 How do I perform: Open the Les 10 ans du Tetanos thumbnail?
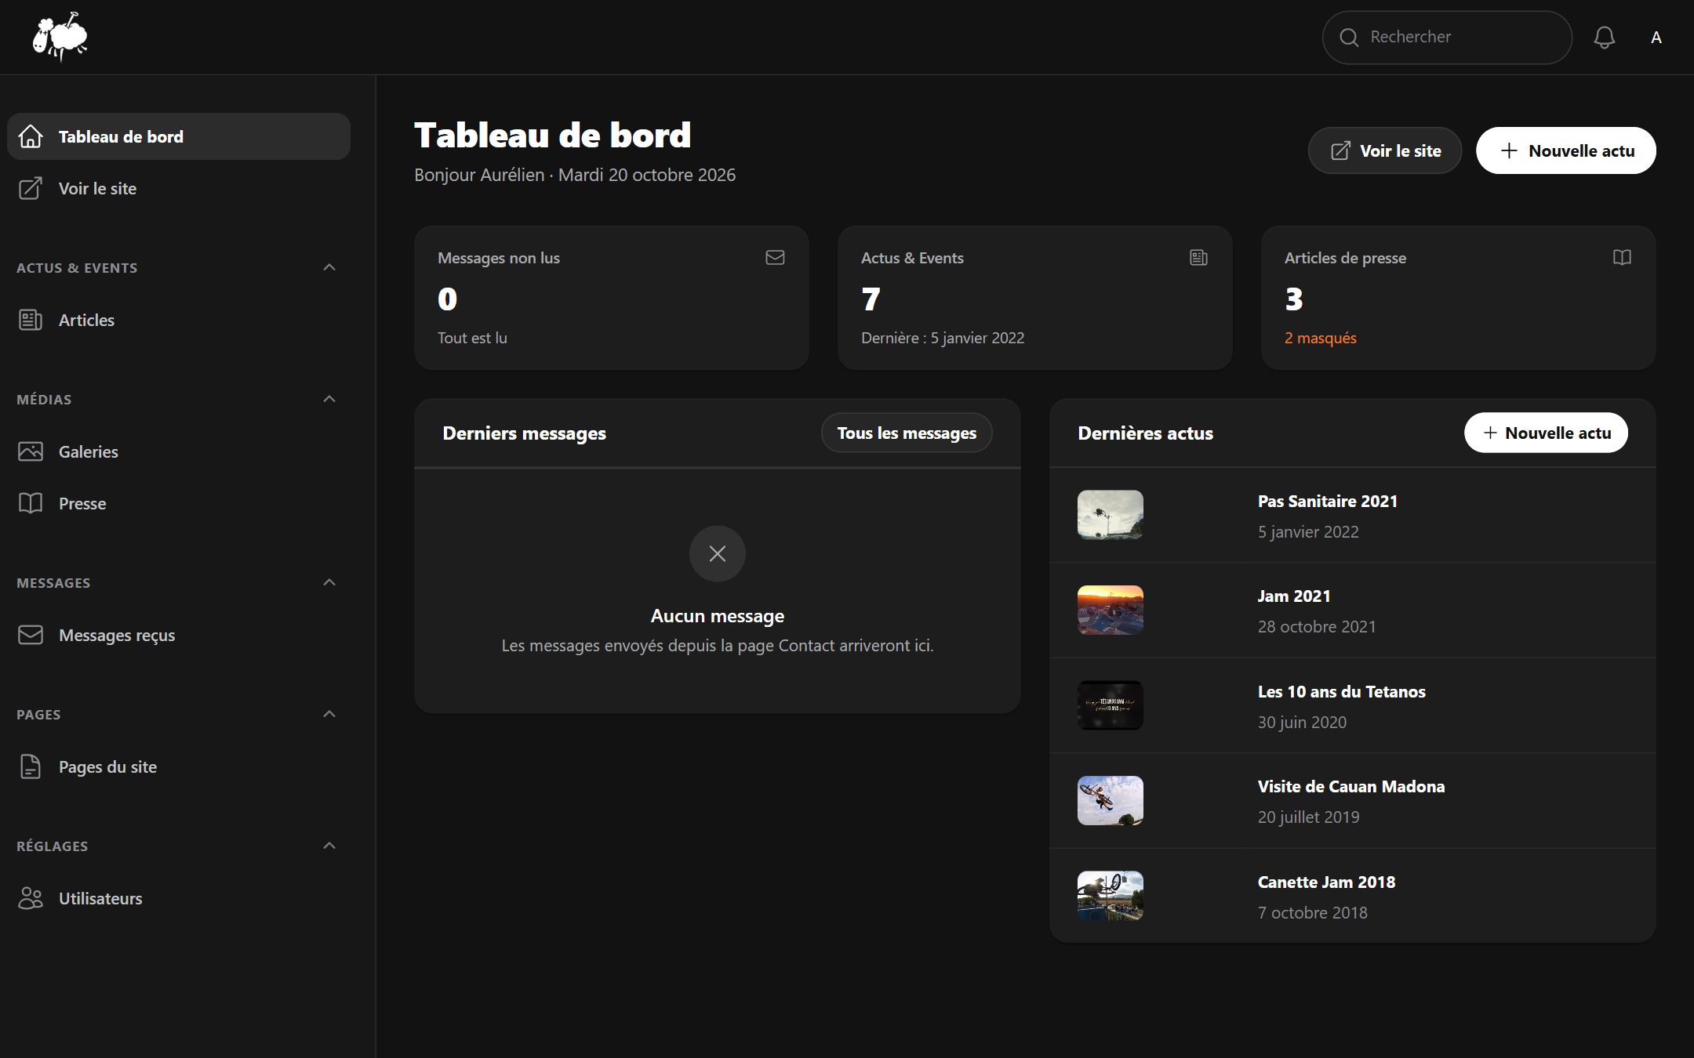(x=1111, y=705)
